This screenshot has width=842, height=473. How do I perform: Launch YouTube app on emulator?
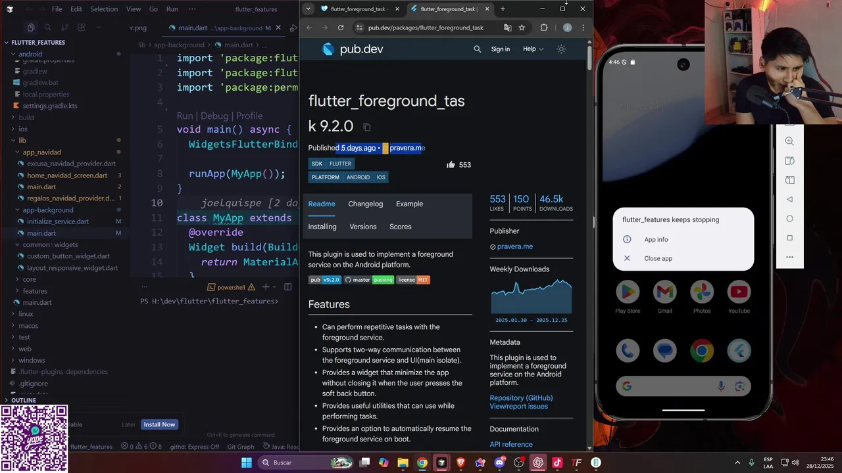(739, 292)
